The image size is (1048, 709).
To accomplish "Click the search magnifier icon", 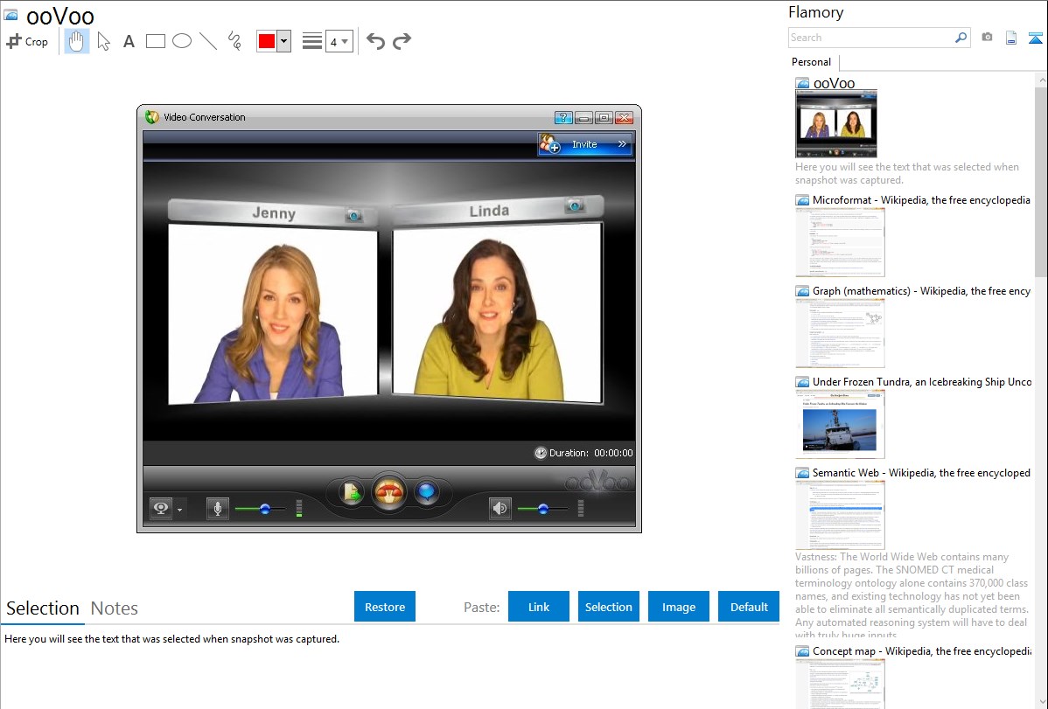I will [x=961, y=38].
